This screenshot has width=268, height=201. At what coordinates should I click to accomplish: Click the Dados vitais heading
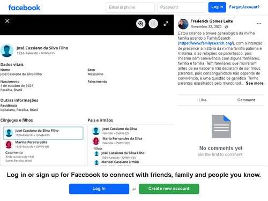coord(12,64)
